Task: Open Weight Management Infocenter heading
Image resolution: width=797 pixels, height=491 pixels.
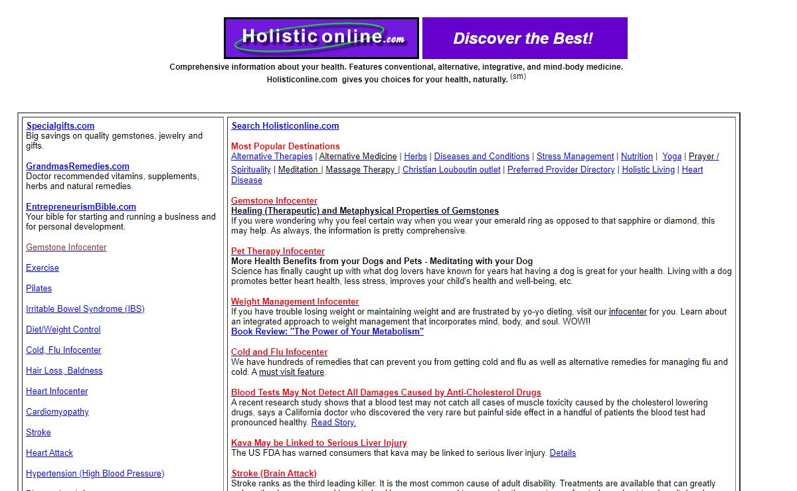Action: (x=295, y=301)
